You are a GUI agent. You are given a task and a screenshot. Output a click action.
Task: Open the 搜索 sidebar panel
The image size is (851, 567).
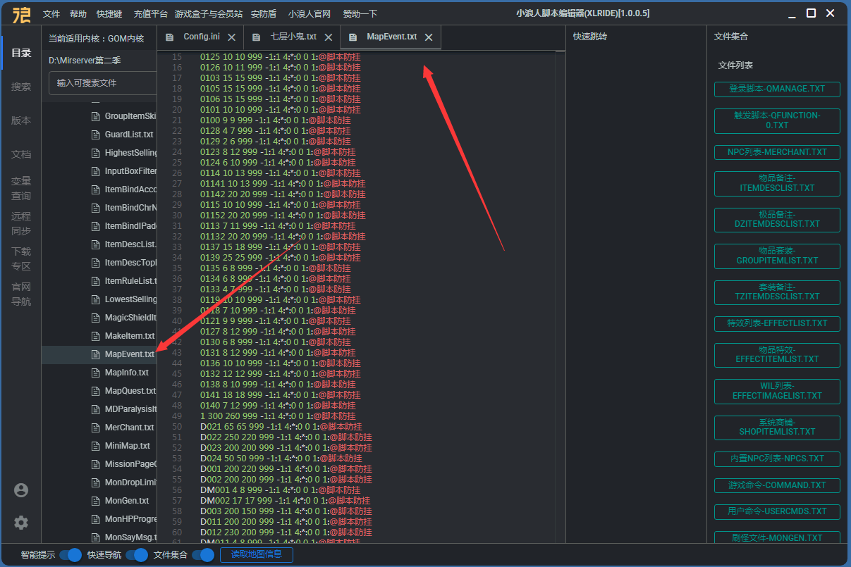(x=21, y=87)
